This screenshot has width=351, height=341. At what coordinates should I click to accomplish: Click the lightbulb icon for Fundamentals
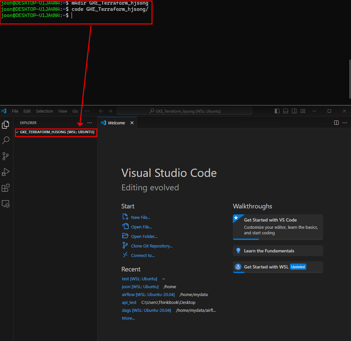238,251
